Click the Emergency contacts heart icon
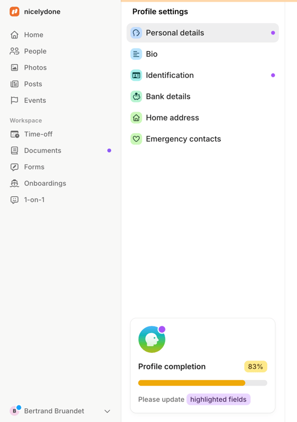The width and height of the screenshot is (297, 422). (136, 139)
